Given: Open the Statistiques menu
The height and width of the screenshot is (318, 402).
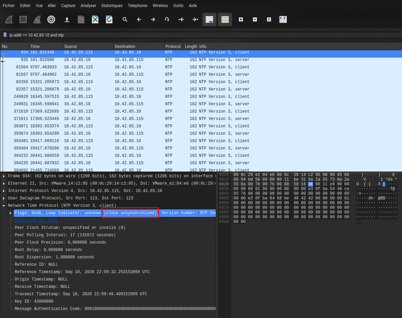Looking at the screenshot, I should [x=112, y=5].
